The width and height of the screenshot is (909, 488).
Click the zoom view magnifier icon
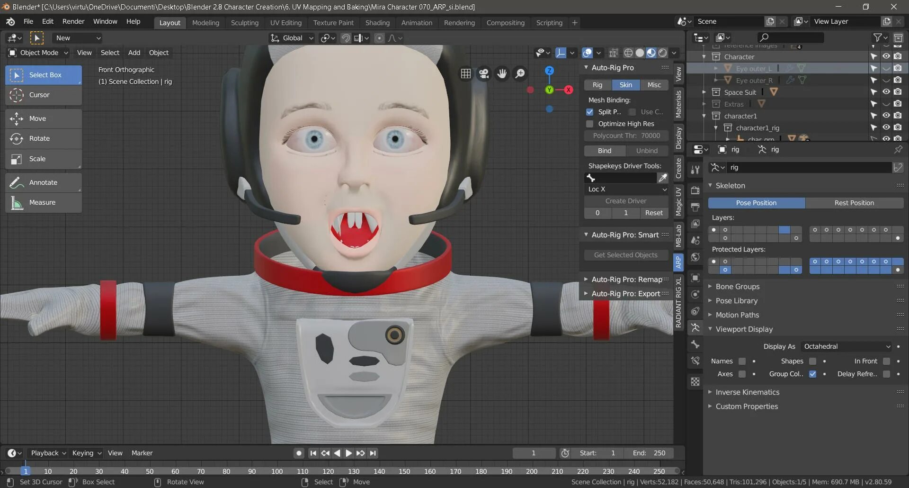[x=520, y=73]
